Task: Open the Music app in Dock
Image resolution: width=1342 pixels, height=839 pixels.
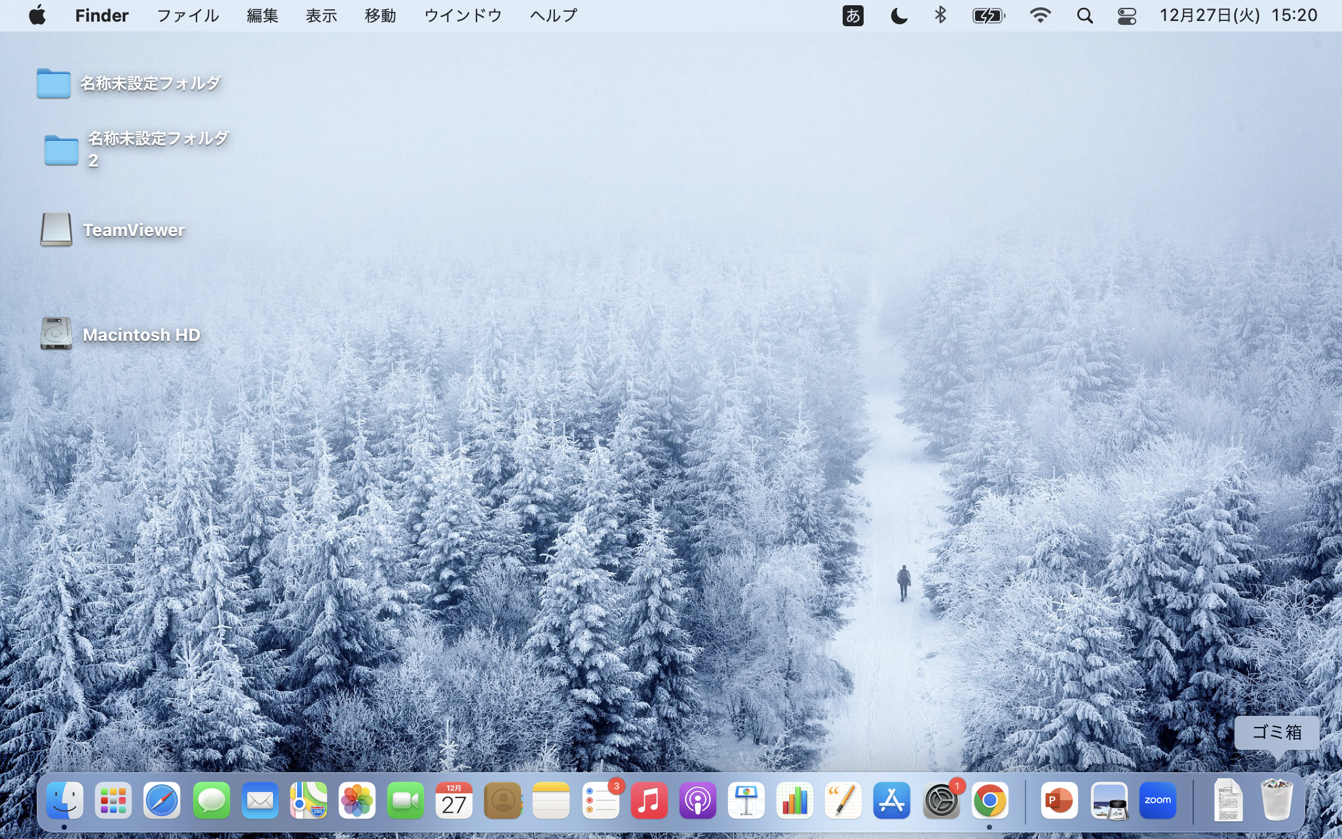Action: pos(649,800)
